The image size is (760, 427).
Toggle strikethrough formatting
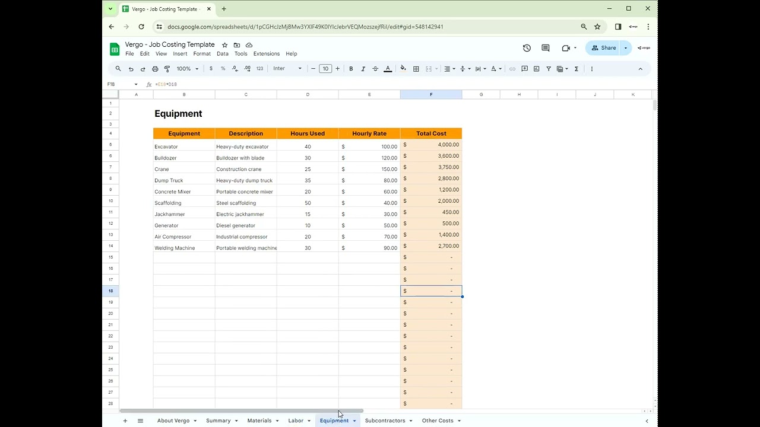(x=375, y=69)
